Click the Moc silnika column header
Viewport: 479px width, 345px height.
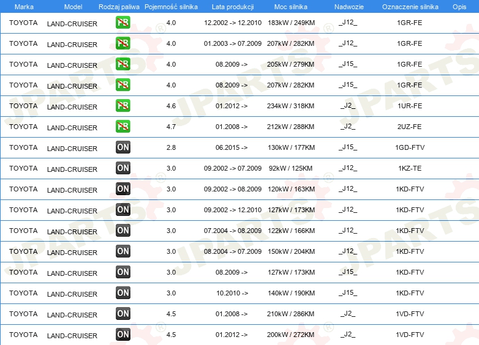291,7
